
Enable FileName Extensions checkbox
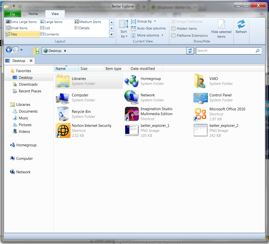tap(173, 35)
